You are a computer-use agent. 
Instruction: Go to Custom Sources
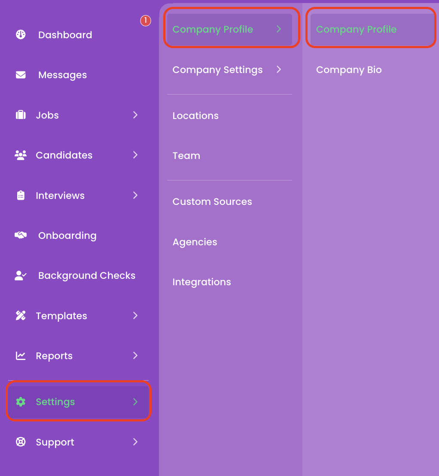tap(212, 201)
